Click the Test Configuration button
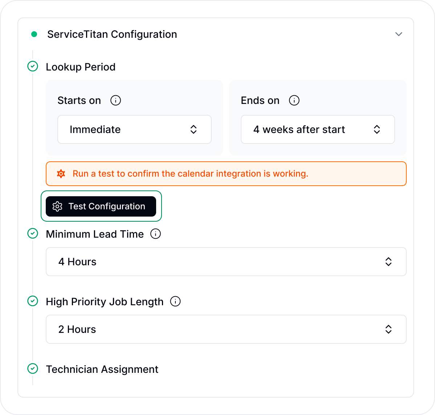The image size is (435, 415). [x=101, y=206]
